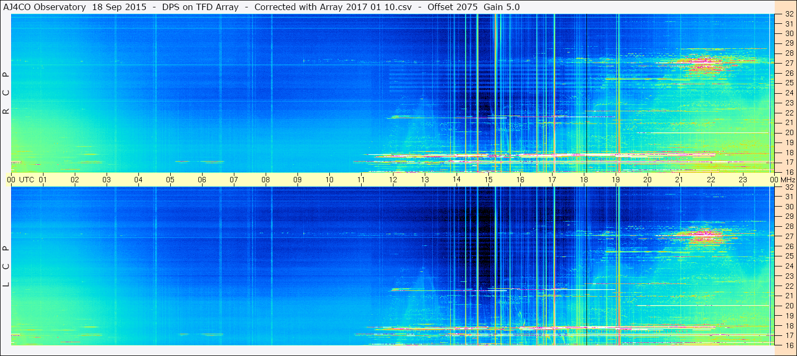Select the 09 hour mark
This screenshot has height=356, width=797.
(x=297, y=180)
